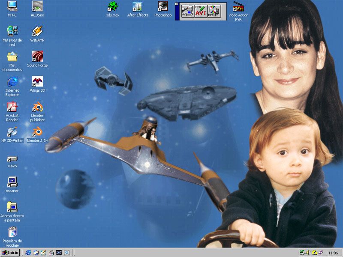
Task: Launch the Wings 3D shortcut
Action: (37, 84)
